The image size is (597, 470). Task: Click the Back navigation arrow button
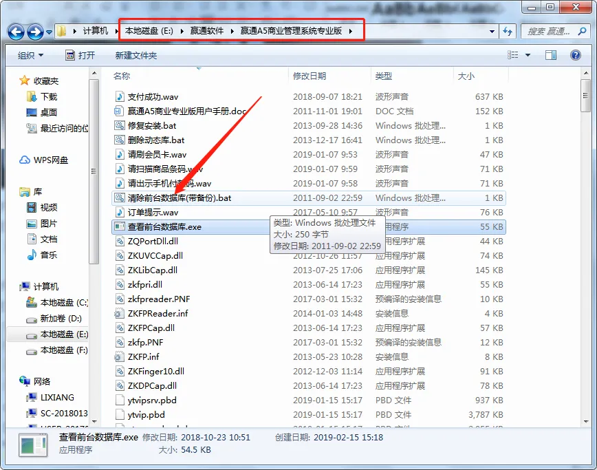click(x=16, y=32)
